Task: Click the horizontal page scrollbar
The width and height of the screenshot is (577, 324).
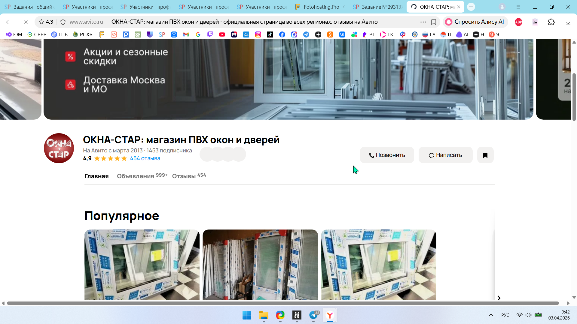Action: pyautogui.click(x=282, y=303)
